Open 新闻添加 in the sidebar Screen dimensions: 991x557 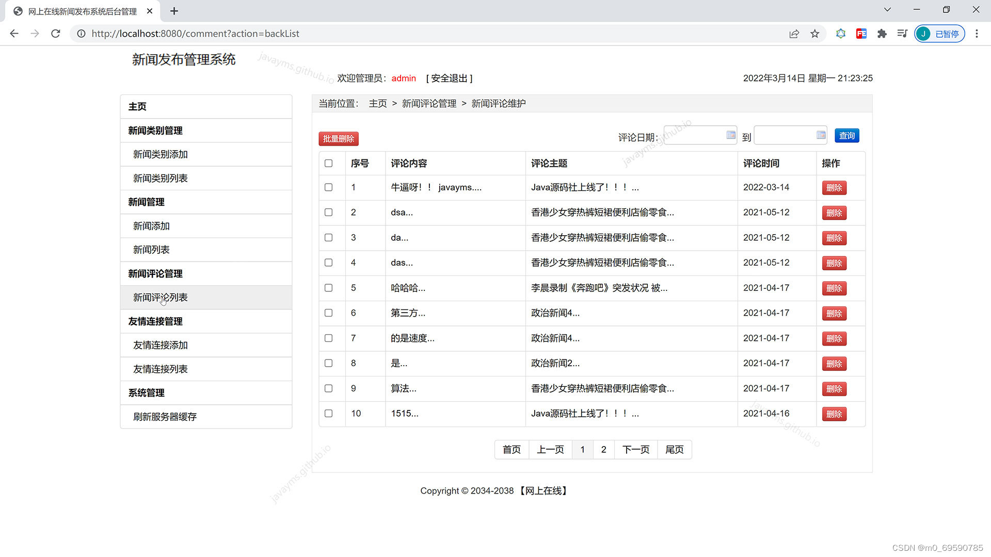tap(206, 226)
